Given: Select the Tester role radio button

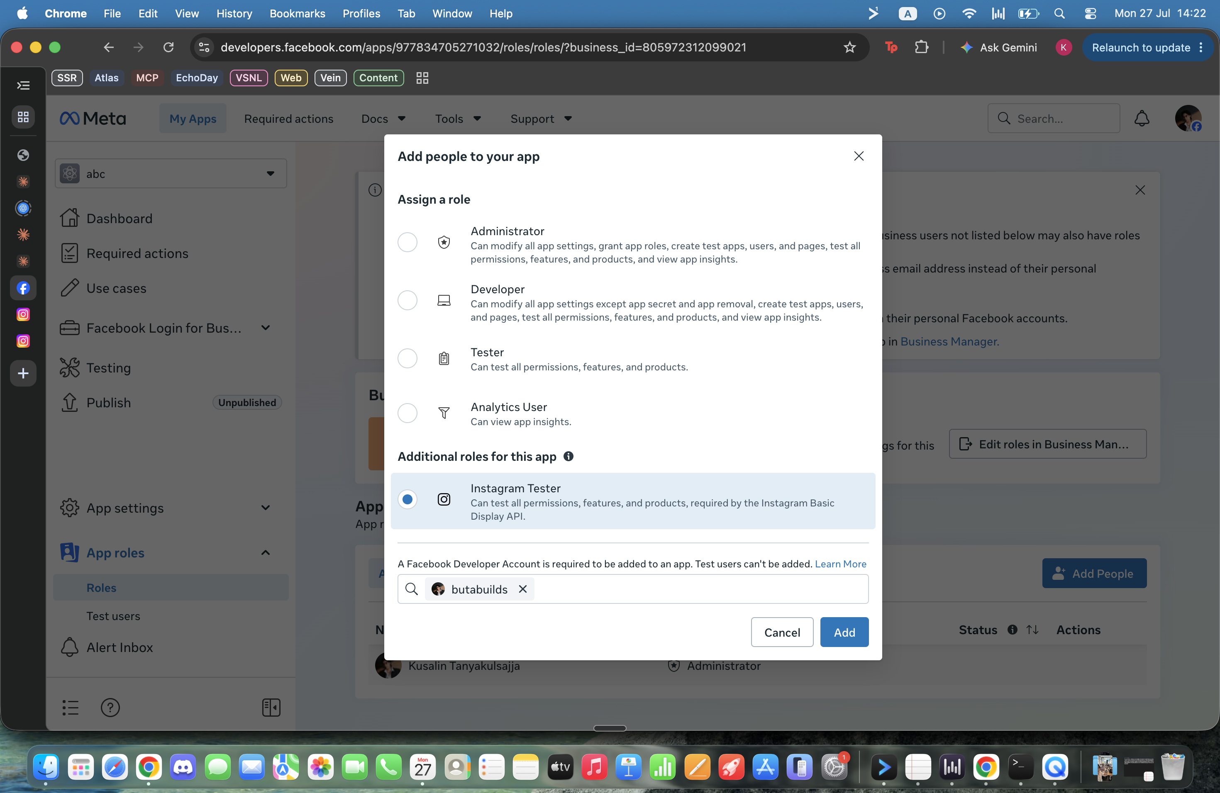Looking at the screenshot, I should [407, 358].
